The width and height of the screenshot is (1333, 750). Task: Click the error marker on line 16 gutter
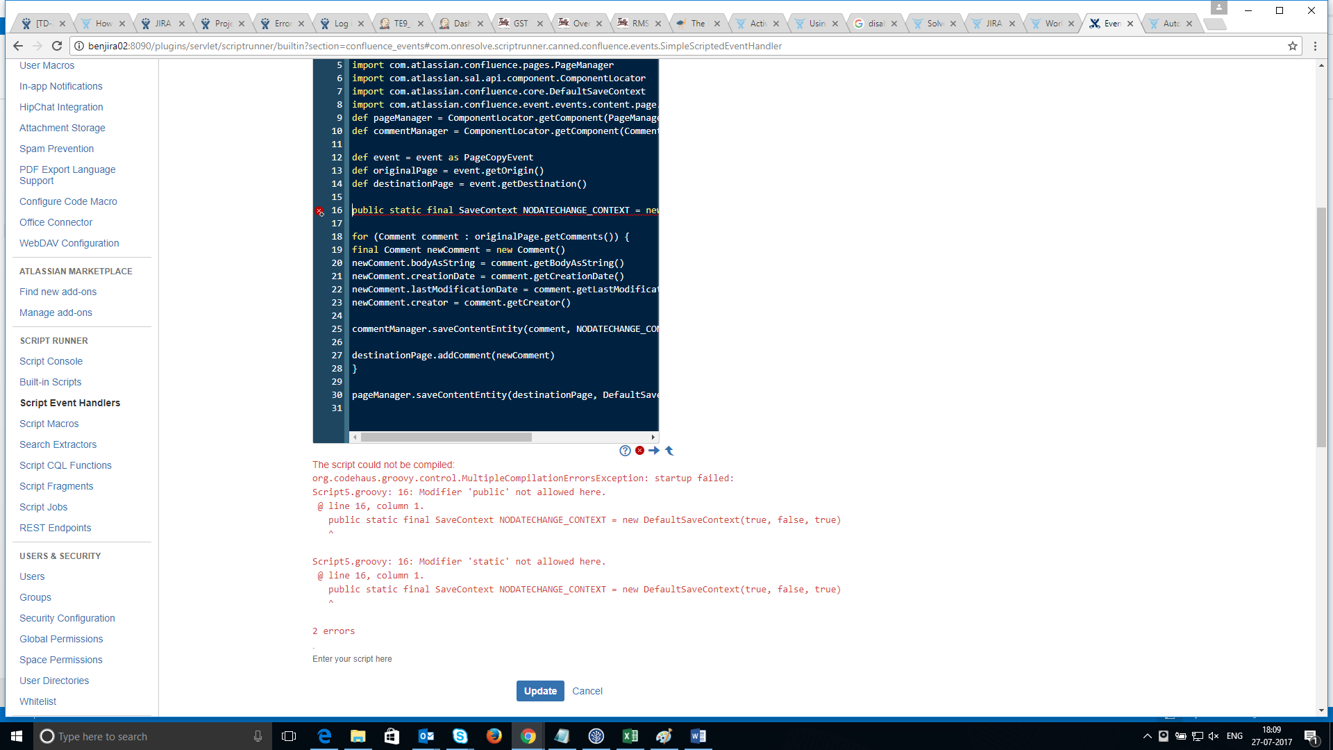[319, 210]
